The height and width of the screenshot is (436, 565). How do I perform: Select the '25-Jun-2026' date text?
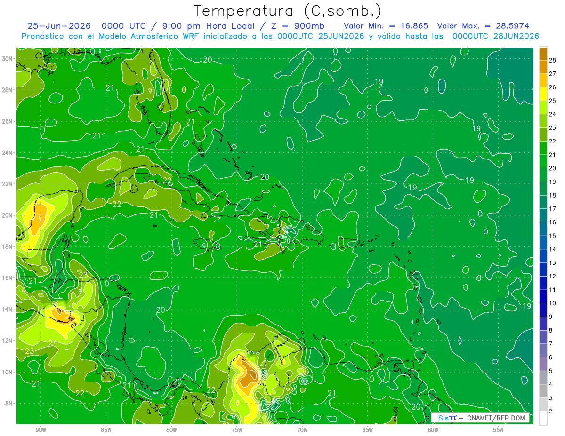pyautogui.click(x=59, y=26)
